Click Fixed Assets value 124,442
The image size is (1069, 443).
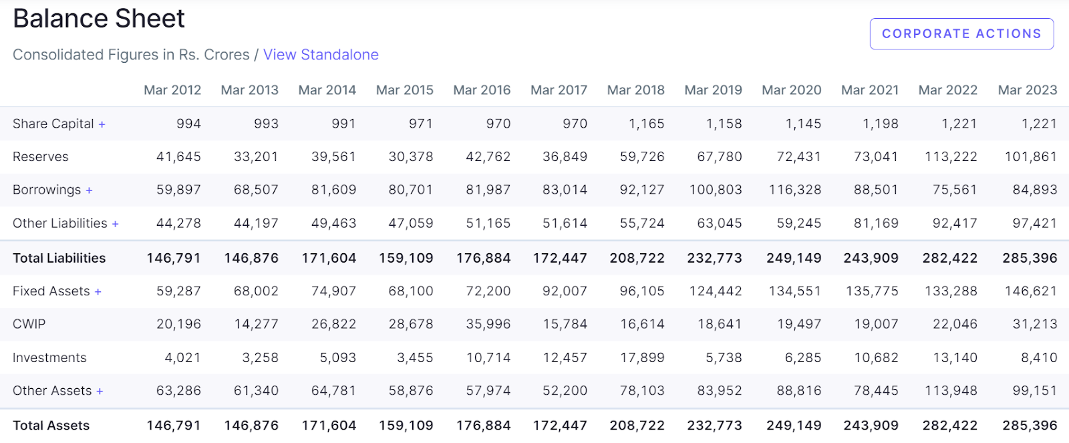716,291
